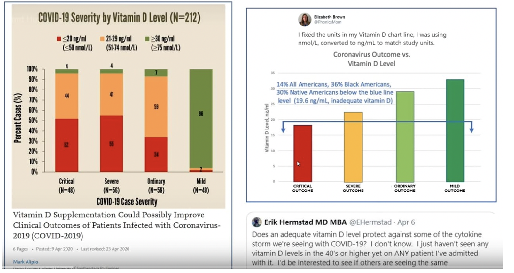
Task: Click the @EHermstad handle
Action: [370, 222]
